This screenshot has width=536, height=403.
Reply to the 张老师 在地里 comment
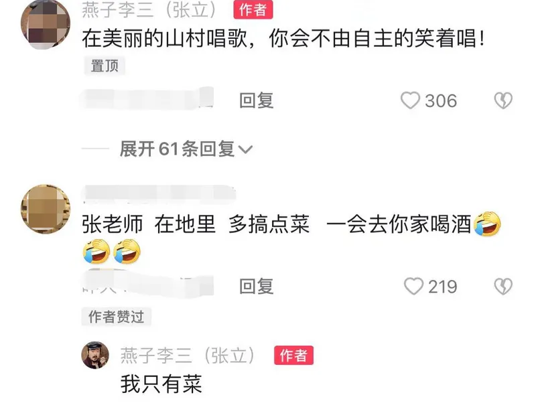(257, 287)
